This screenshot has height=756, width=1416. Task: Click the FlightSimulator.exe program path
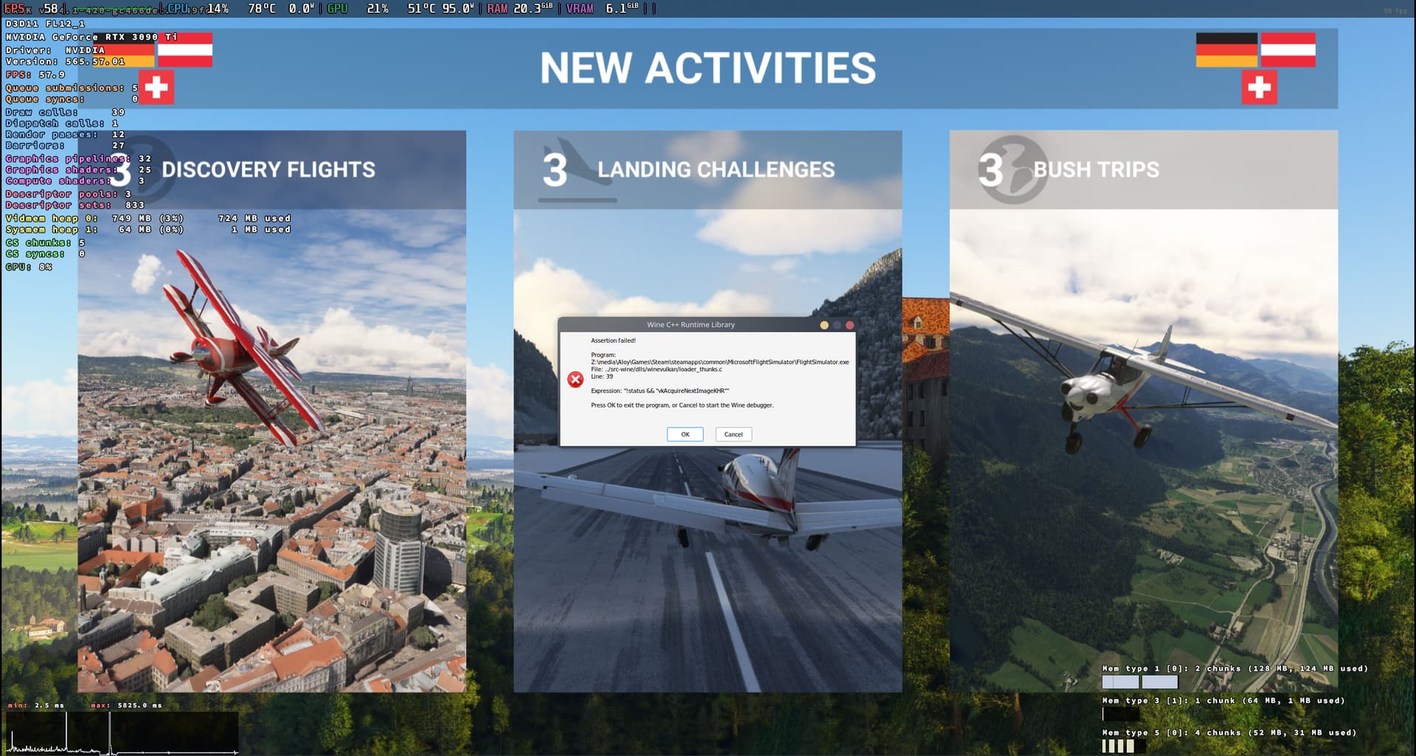point(720,363)
